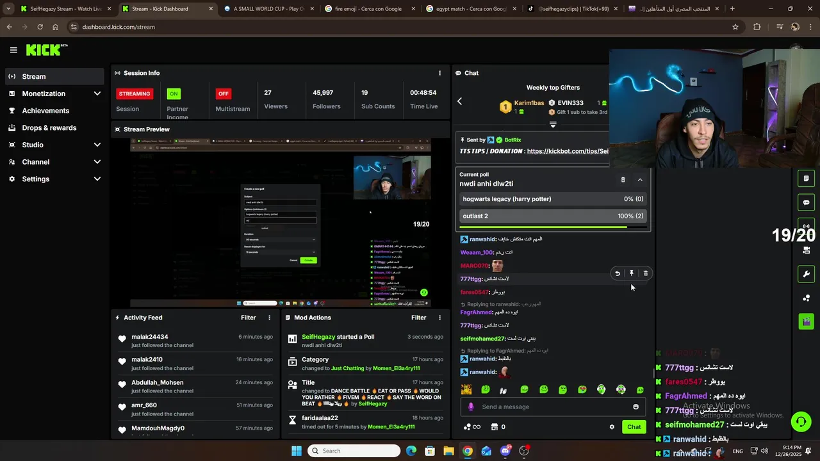Click the three-dots icon in right sidebar
The width and height of the screenshot is (820, 461).
pos(806,298)
